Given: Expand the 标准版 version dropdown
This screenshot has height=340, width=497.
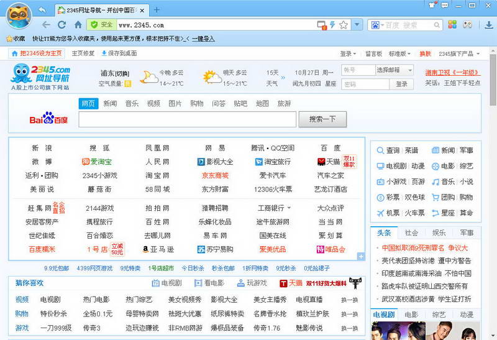Looking at the screenshot, I should click(399, 54).
